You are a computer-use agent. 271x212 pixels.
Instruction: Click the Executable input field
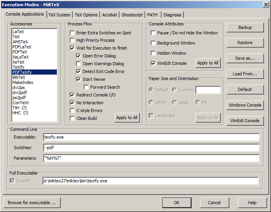tap(151, 137)
